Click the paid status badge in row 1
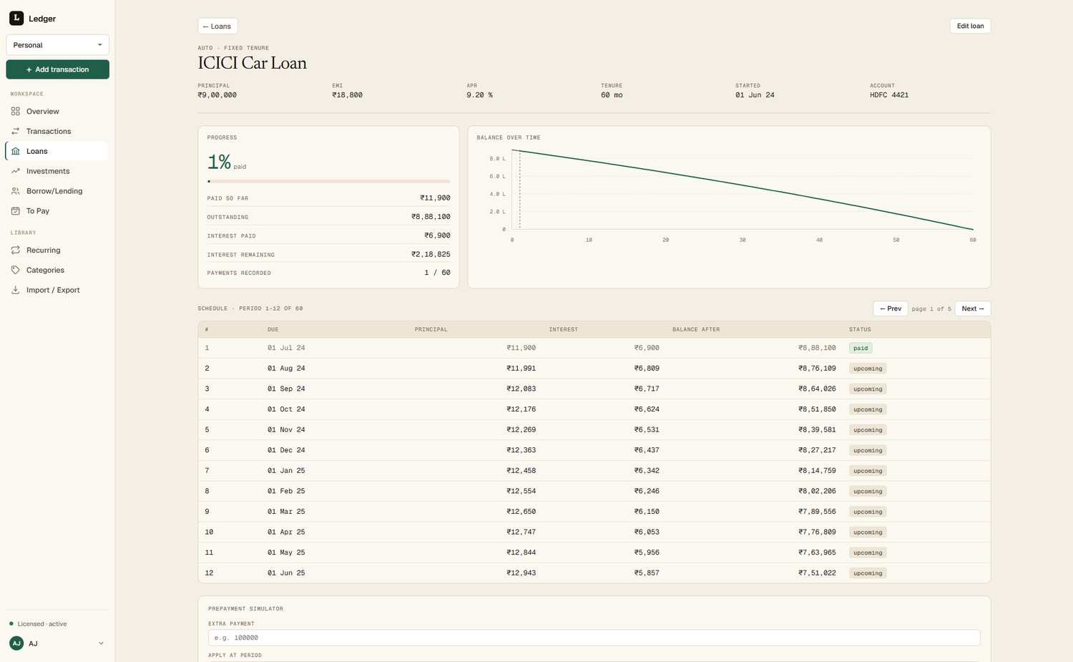The width and height of the screenshot is (1073, 662). pos(861,349)
